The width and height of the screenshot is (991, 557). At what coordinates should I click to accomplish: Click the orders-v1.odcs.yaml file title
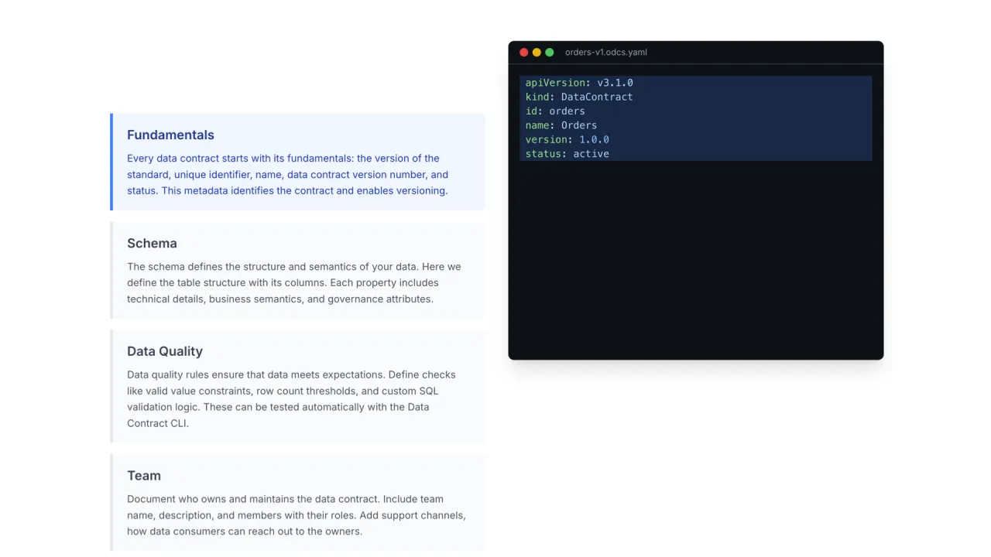pos(606,53)
